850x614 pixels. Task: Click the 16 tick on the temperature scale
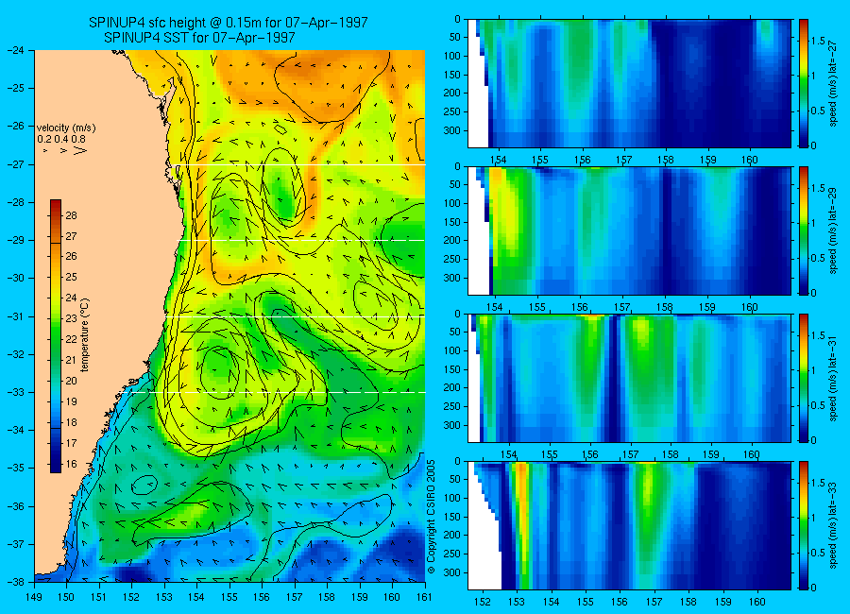coord(71,464)
